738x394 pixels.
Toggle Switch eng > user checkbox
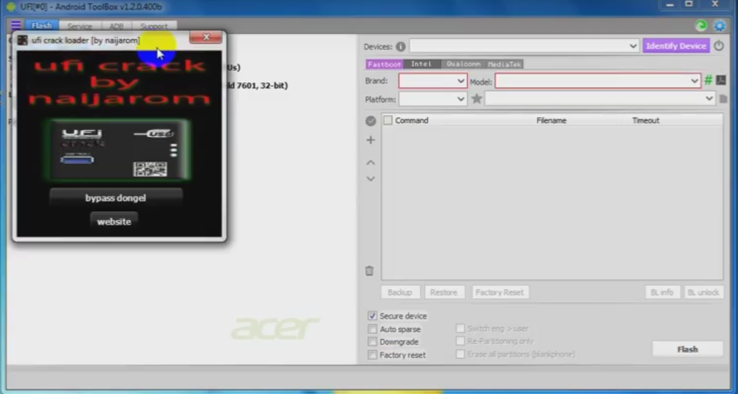point(461,328)
